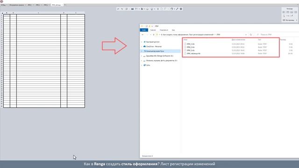The height and width of the screenshot is (168, 299).
Task: Open the Поделиться ribbon tab in Explorer
Action: (164, 30)
